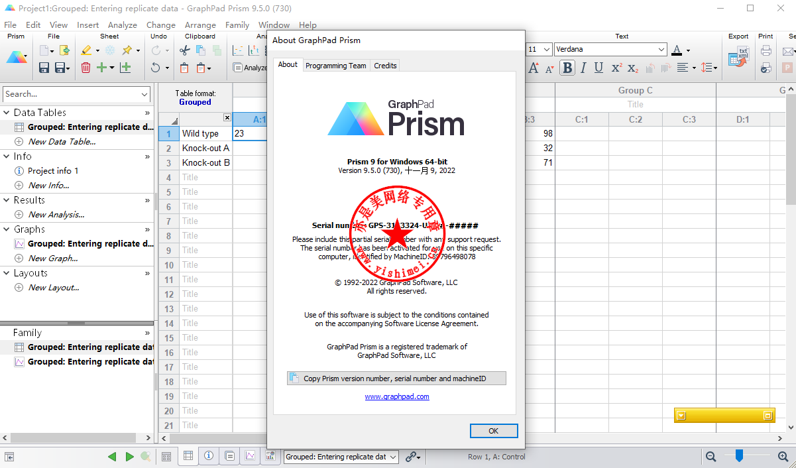Switch to Graph sheet icon in status bar
796x468 pixels.
(x=250, y=455)
